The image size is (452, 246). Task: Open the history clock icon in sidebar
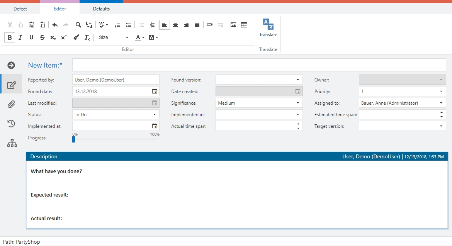[11, 124]
